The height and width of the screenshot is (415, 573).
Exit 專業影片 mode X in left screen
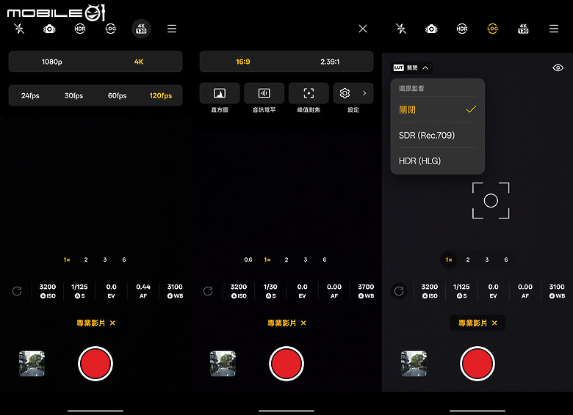tap(112, 323)
